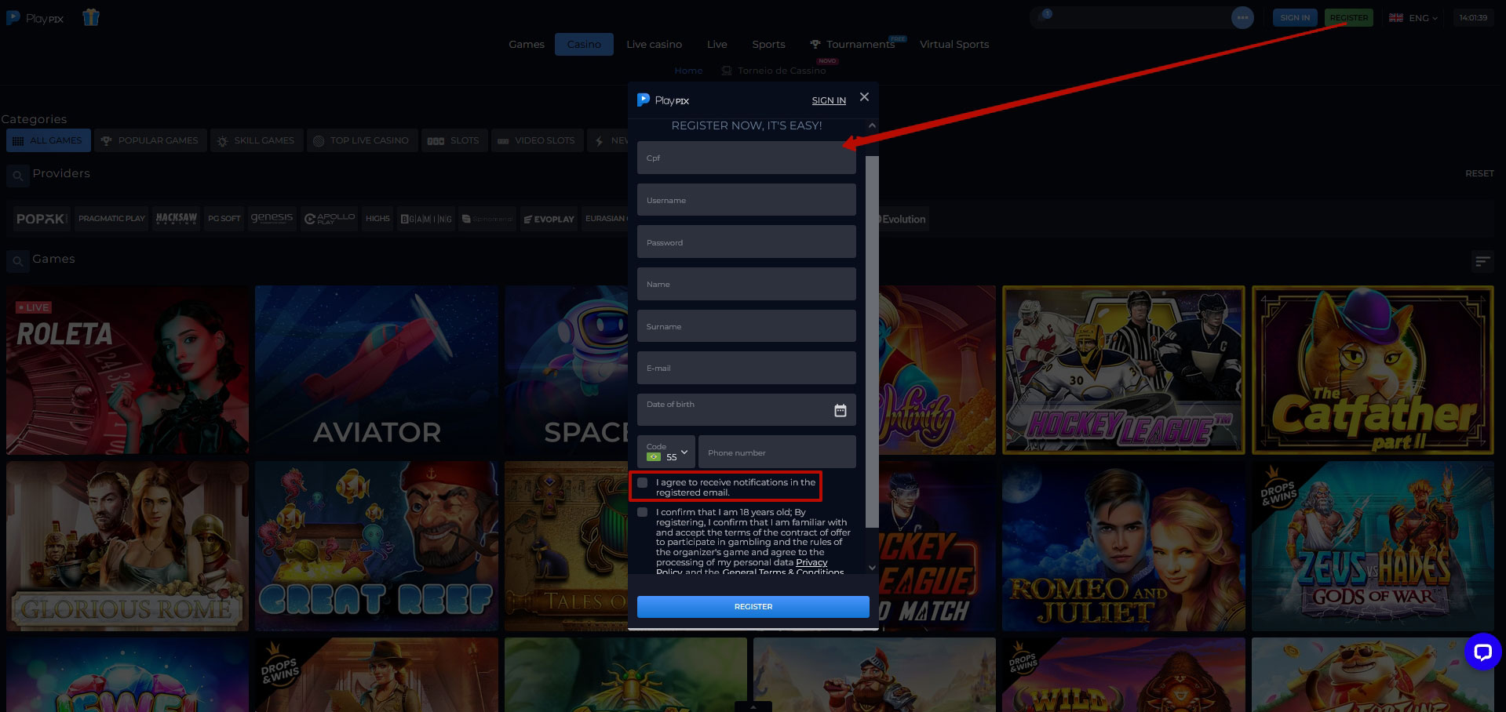
Task: Select the Spinomenal provider logo
Action: point(487,219)
